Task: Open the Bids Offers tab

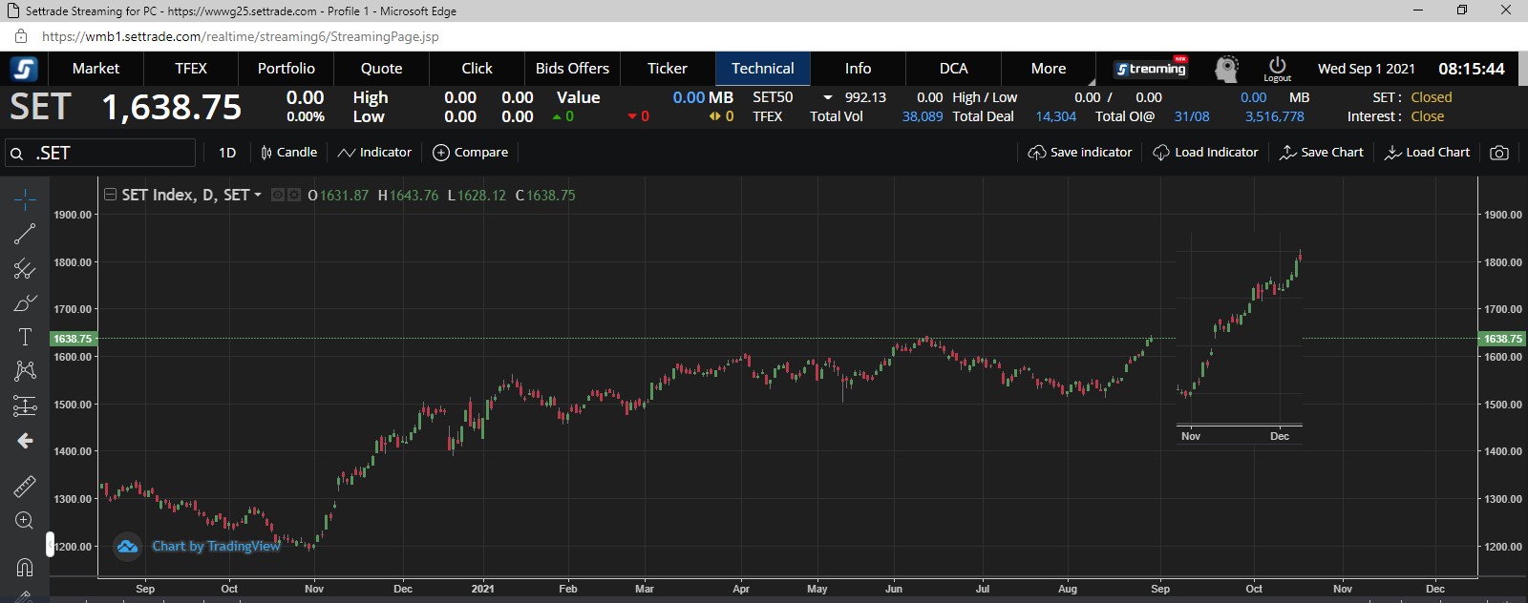Action: point(573,69)
